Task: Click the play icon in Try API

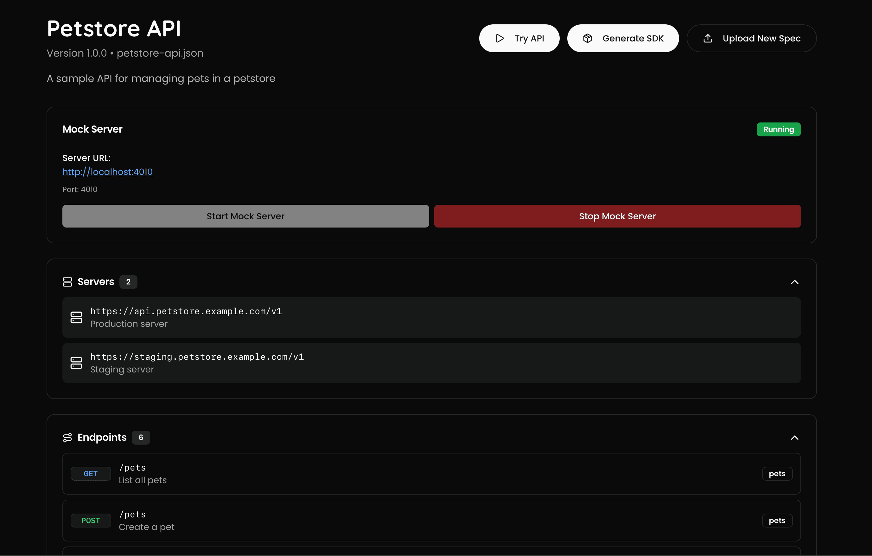Action: 500,38
